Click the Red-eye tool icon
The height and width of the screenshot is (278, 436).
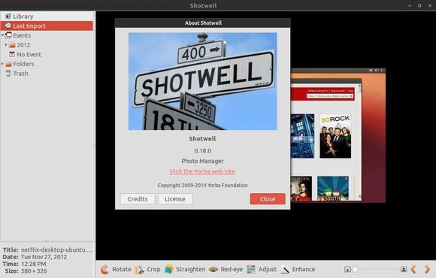213,270
